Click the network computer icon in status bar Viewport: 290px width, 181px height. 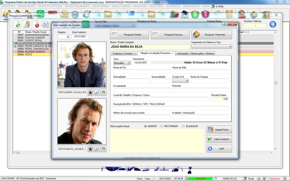(265, 178)
